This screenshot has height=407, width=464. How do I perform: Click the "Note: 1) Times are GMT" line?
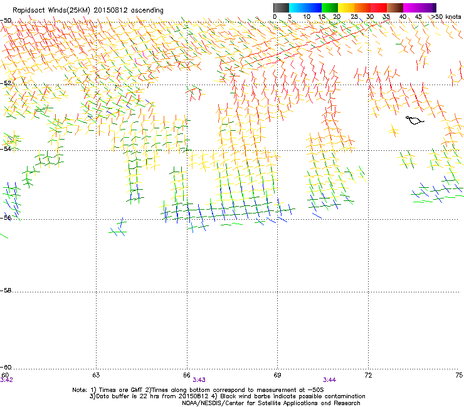click(x=198, y=390)
